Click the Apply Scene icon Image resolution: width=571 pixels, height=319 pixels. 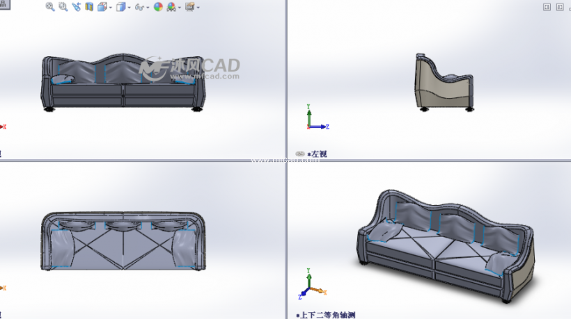pos(171,6)
